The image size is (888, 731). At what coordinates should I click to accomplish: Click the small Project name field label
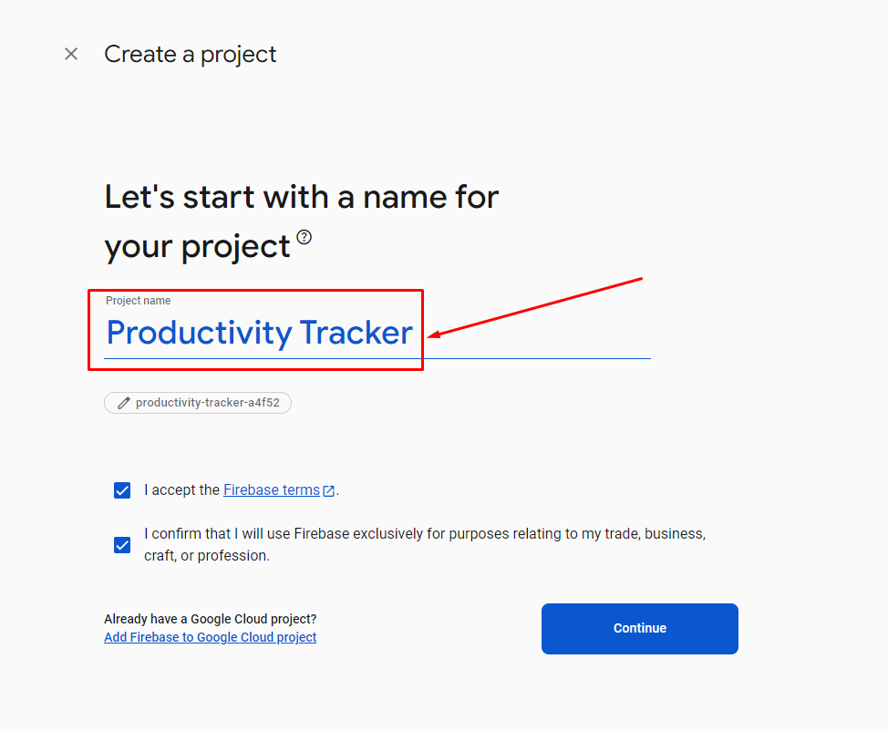[x=138, y=301]
